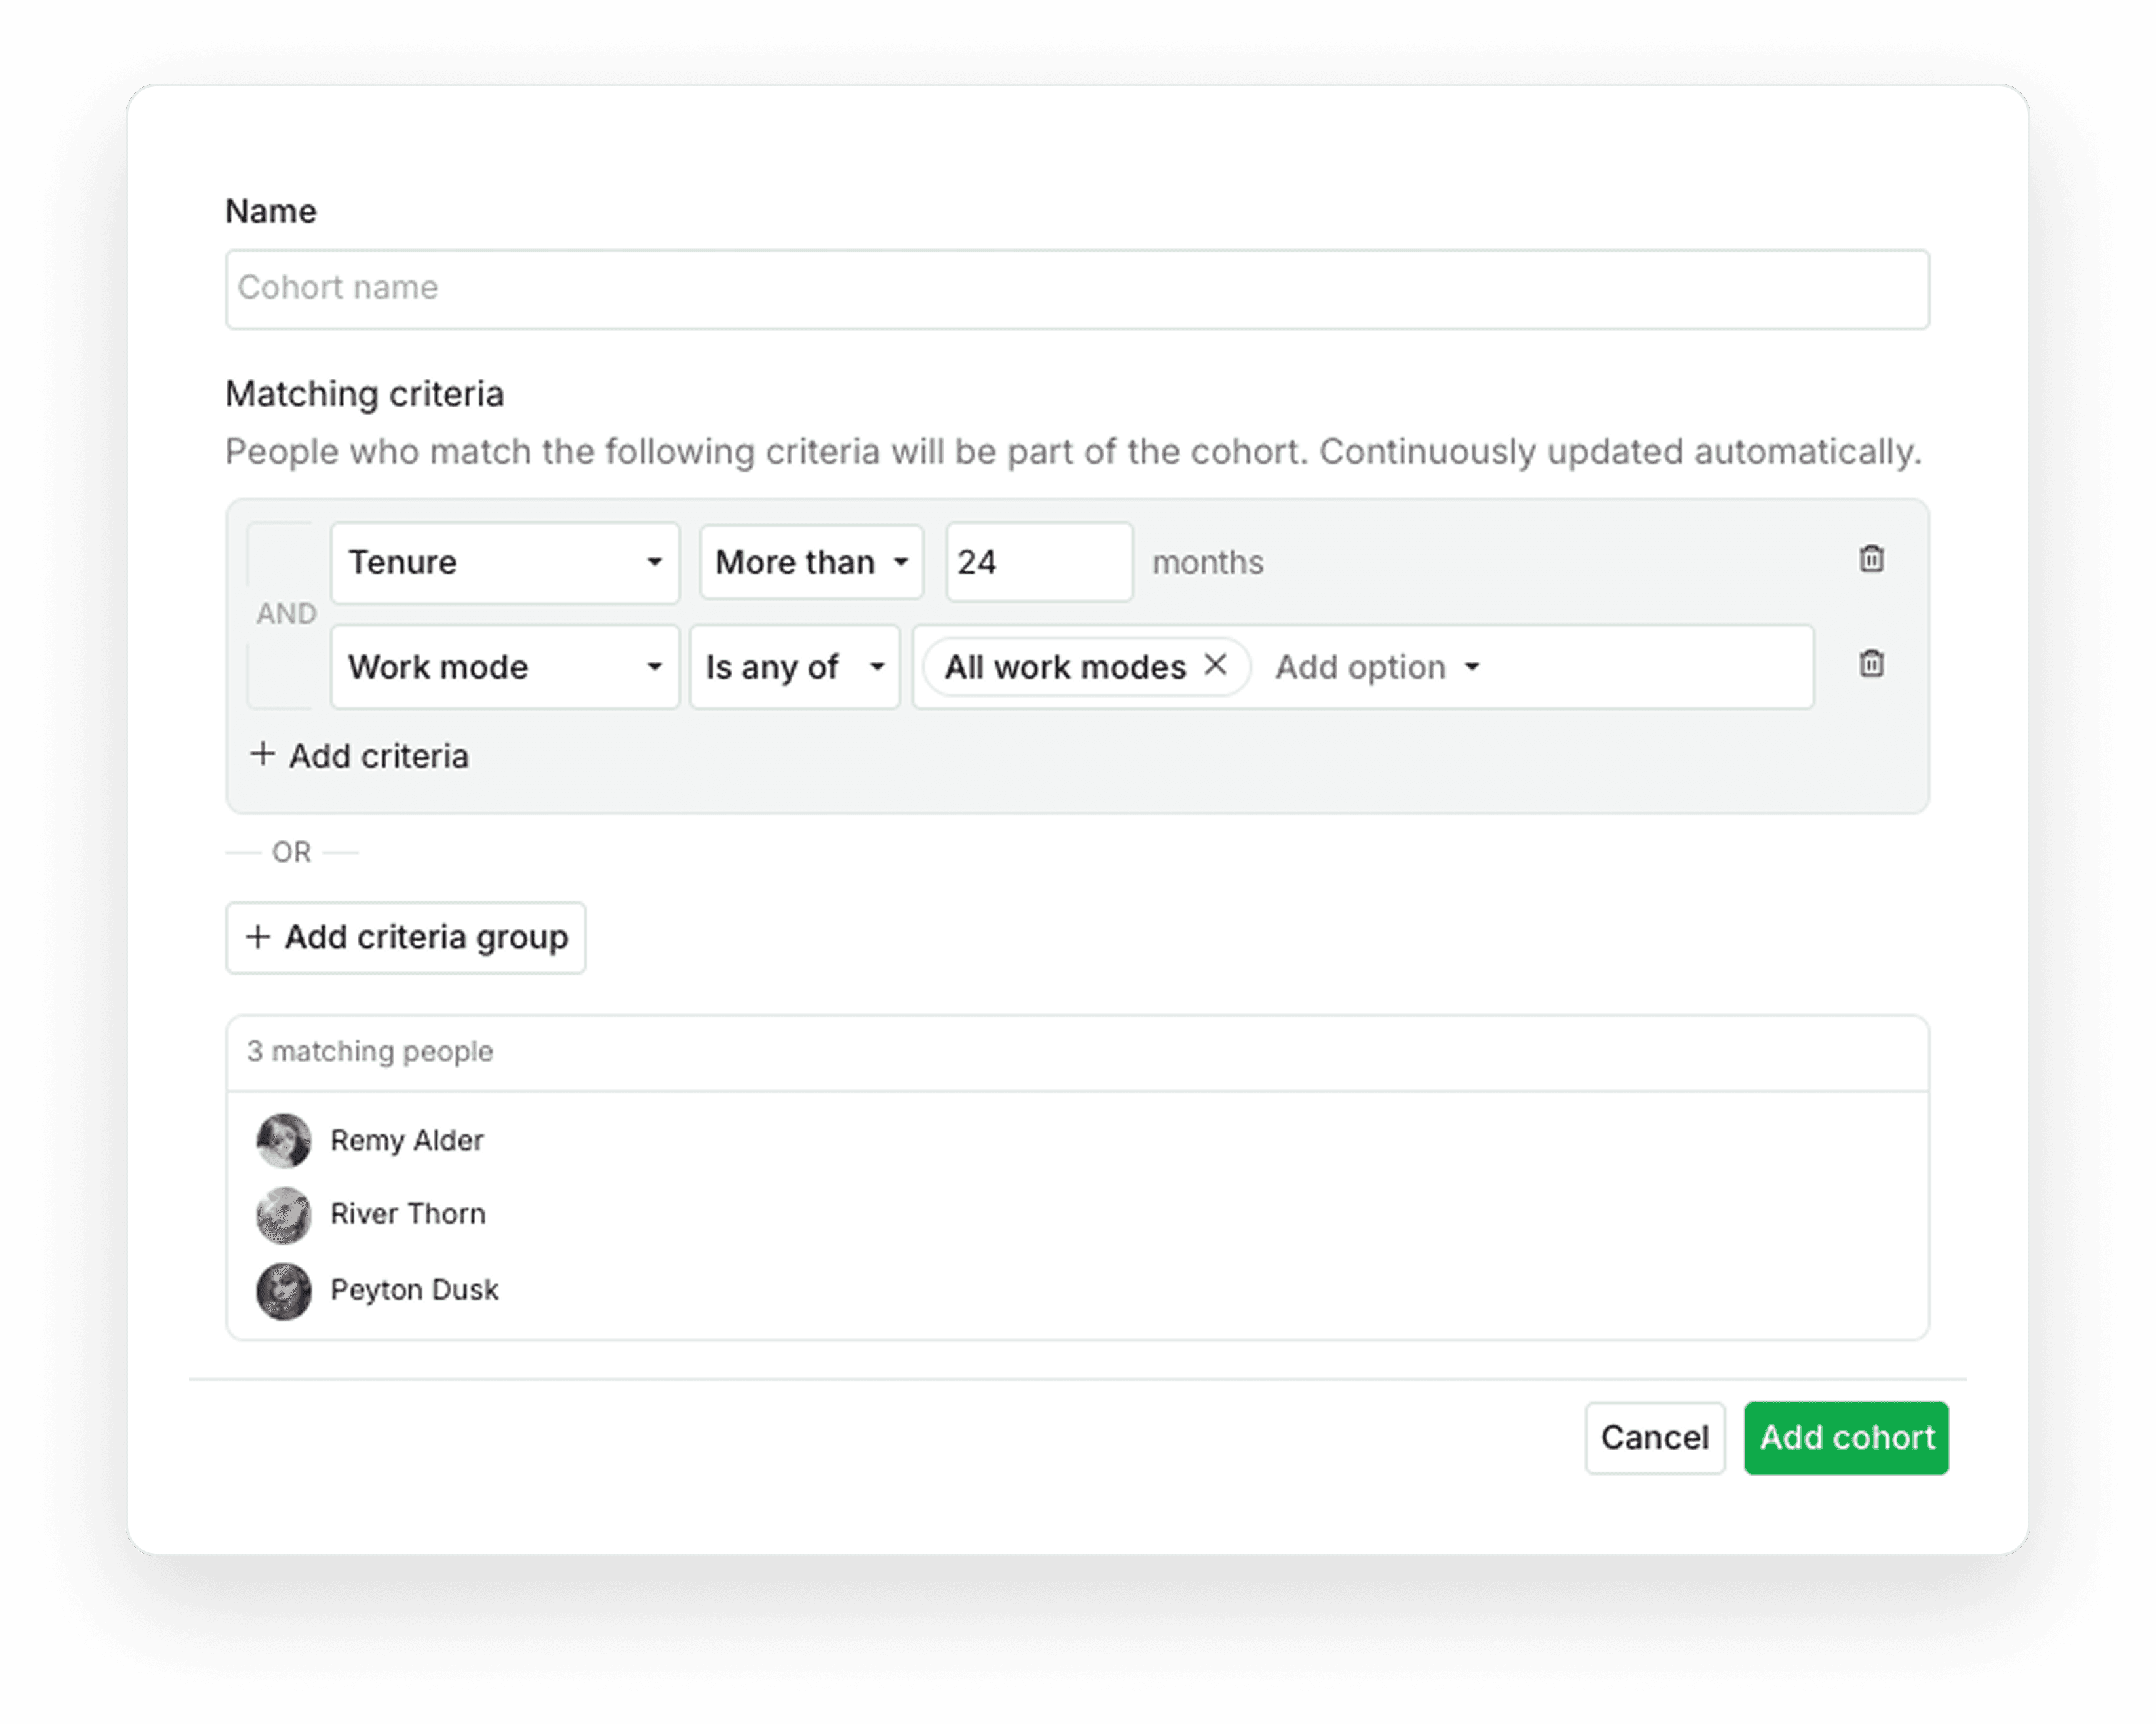Click the tenure months value field
The width and height of the screenshot is (2156, 1724).
coord(1038,563)
